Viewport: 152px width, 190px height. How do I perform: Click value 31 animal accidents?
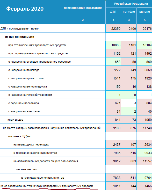[118, 111]
